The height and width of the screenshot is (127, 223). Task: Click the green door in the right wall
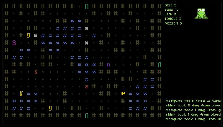[x=159, y=65]
